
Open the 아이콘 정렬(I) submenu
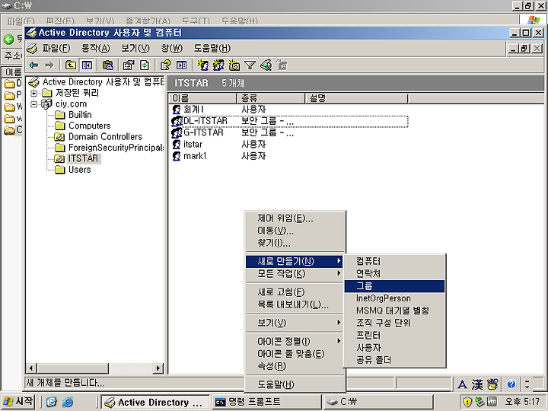coord(295,342)
